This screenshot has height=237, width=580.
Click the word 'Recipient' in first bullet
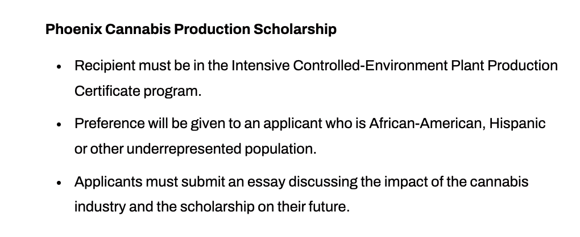pos(105,66)
